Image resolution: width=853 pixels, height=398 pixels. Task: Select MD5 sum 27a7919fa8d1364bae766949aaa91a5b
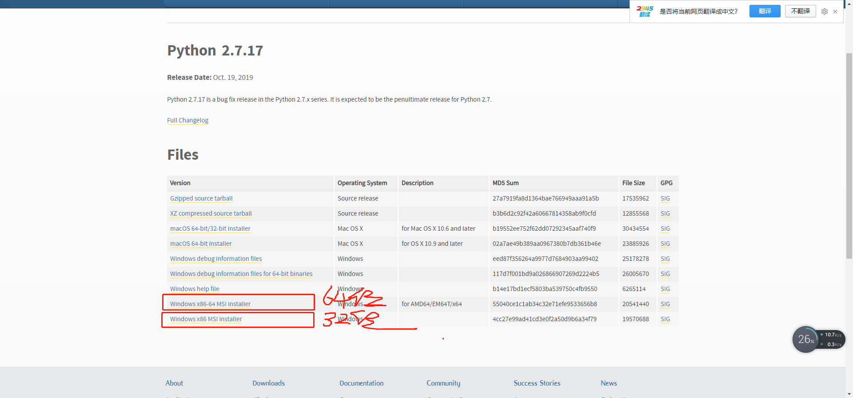(546, 198)
